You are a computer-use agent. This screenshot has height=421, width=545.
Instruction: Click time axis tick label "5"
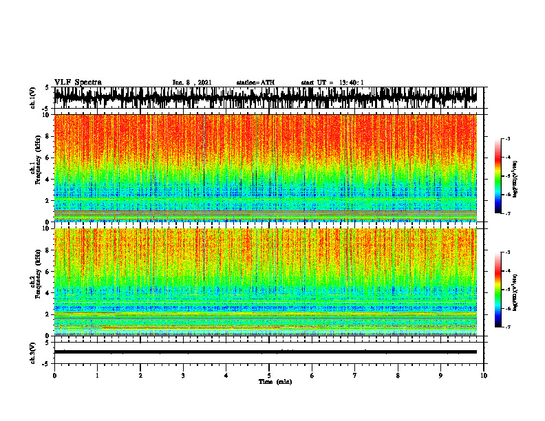(x=269, y=376)
